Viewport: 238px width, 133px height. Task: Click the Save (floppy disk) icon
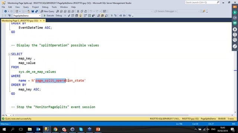pos(33,11)
